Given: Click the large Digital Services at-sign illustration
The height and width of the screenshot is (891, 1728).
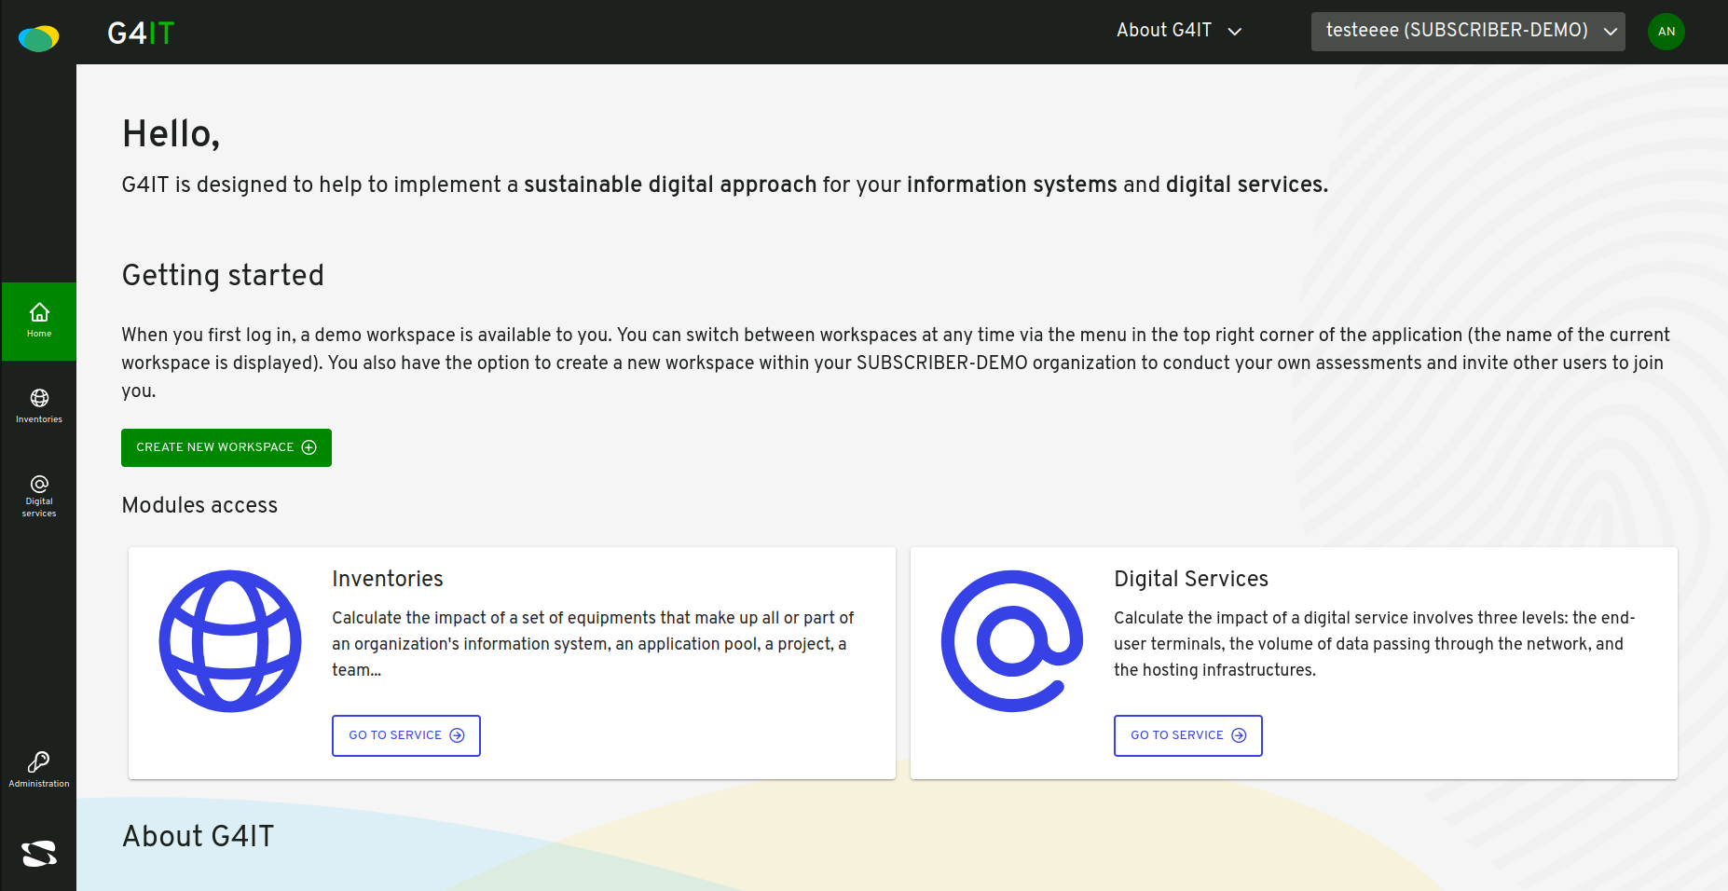Looking at the screenshot, I should 1012,641.
